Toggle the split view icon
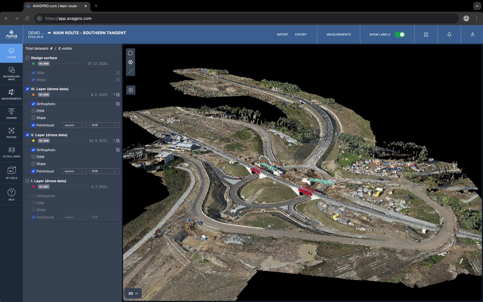483x302 pixels. point(426,34)
